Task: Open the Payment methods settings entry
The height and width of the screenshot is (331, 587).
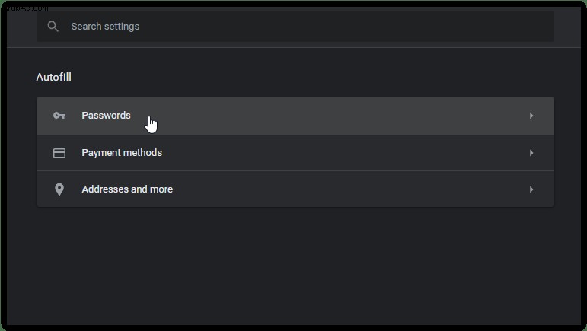Action: 295,153
